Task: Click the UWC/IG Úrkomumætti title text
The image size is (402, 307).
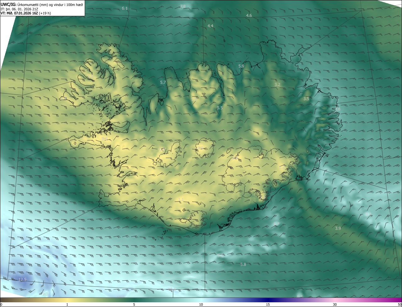Action: point(41,4)
